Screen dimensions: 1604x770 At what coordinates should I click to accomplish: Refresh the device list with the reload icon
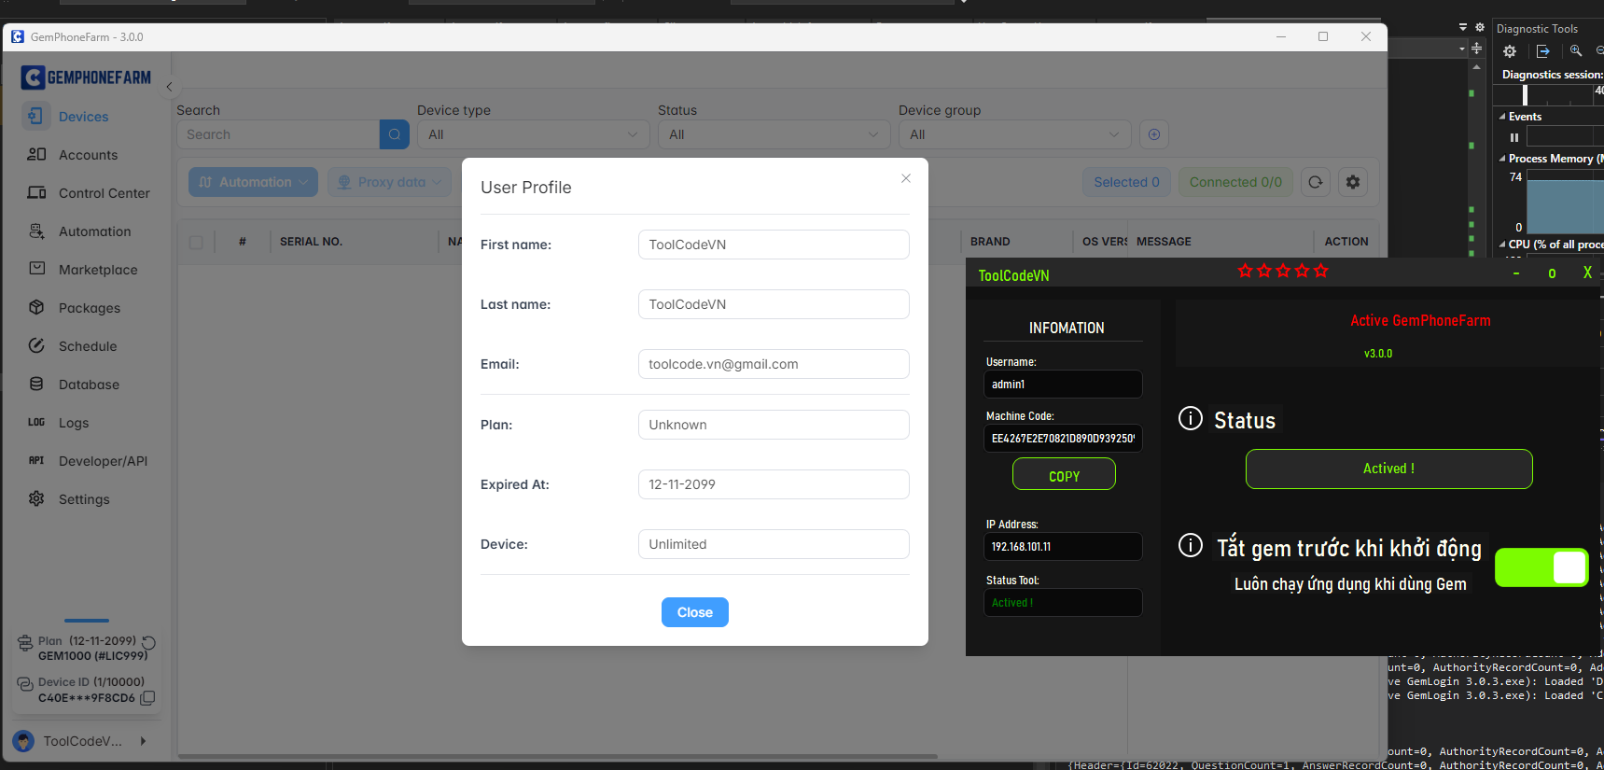coord(1316,182)
